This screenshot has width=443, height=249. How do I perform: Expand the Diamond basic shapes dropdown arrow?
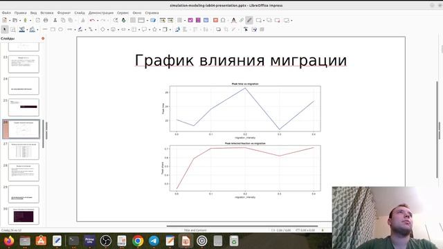(x=108, y=30)
